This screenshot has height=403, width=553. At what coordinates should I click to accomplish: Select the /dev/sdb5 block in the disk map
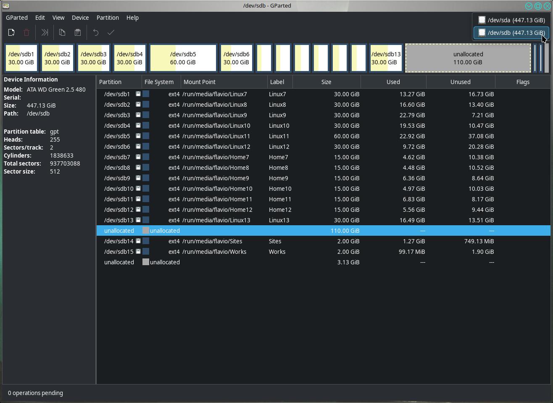(x=183, y=58)
